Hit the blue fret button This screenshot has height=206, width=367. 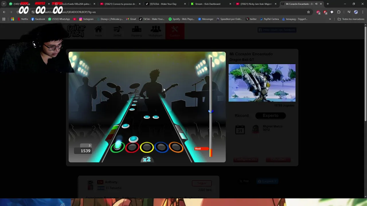(161, 147)
